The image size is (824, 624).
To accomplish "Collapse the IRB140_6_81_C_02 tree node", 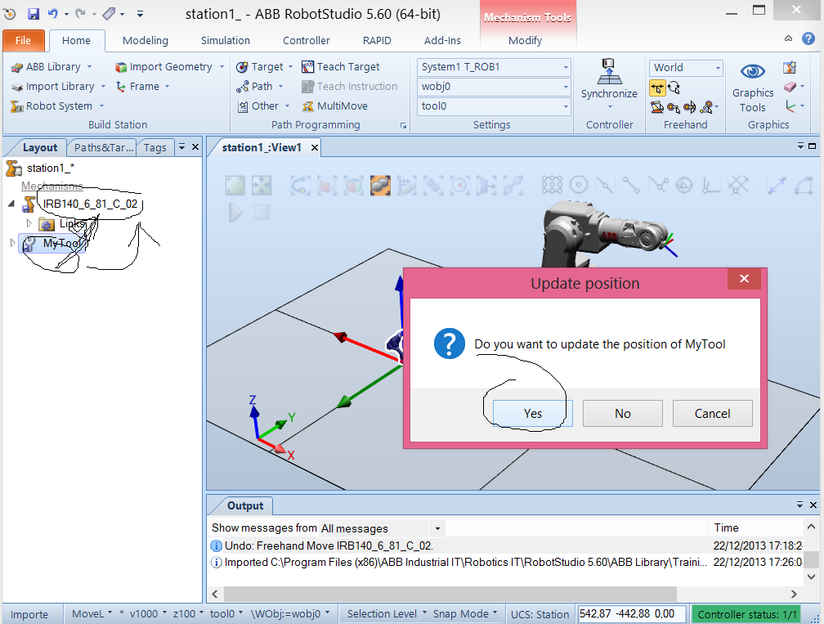I will [x=11, y=204].
